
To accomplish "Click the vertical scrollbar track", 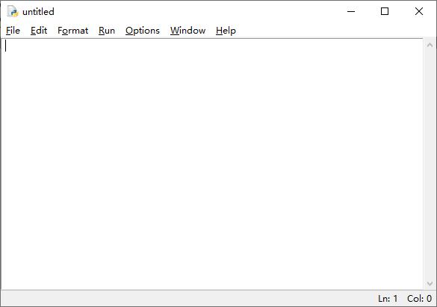I will (430, 164).
